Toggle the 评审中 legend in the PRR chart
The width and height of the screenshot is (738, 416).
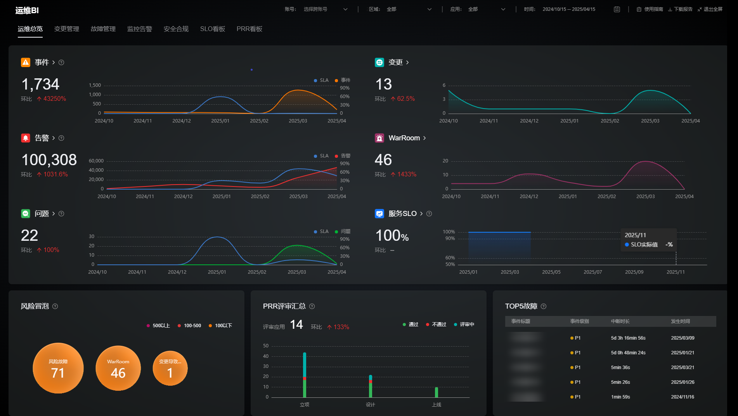(x=464, y=325)
